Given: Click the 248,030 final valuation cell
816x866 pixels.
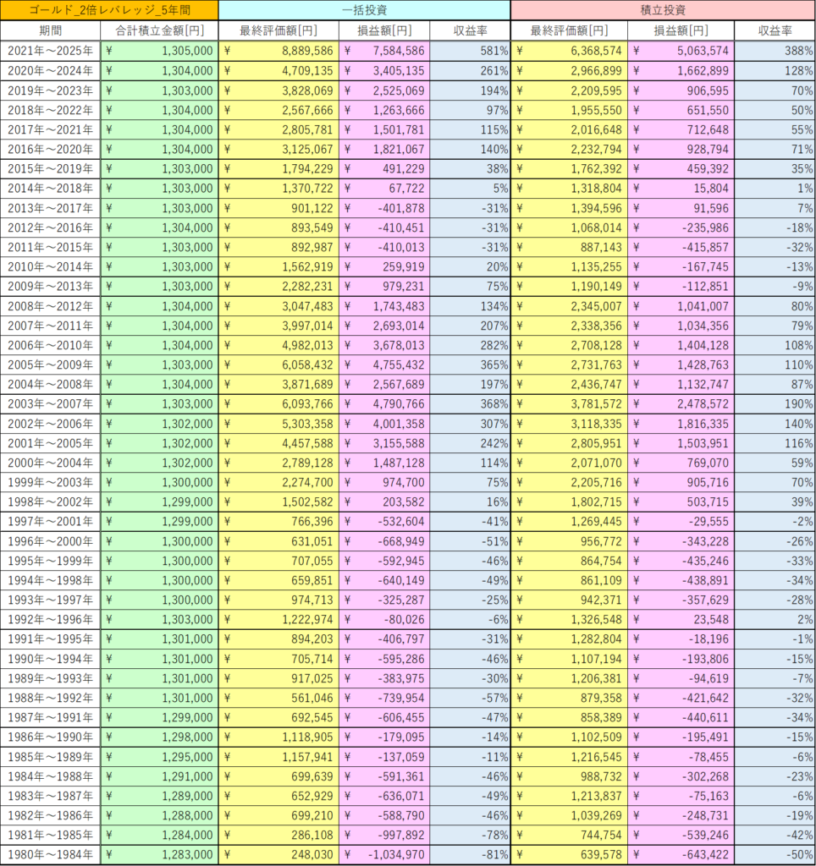Looking at the screenshot, I should click(x=278, y=855).
